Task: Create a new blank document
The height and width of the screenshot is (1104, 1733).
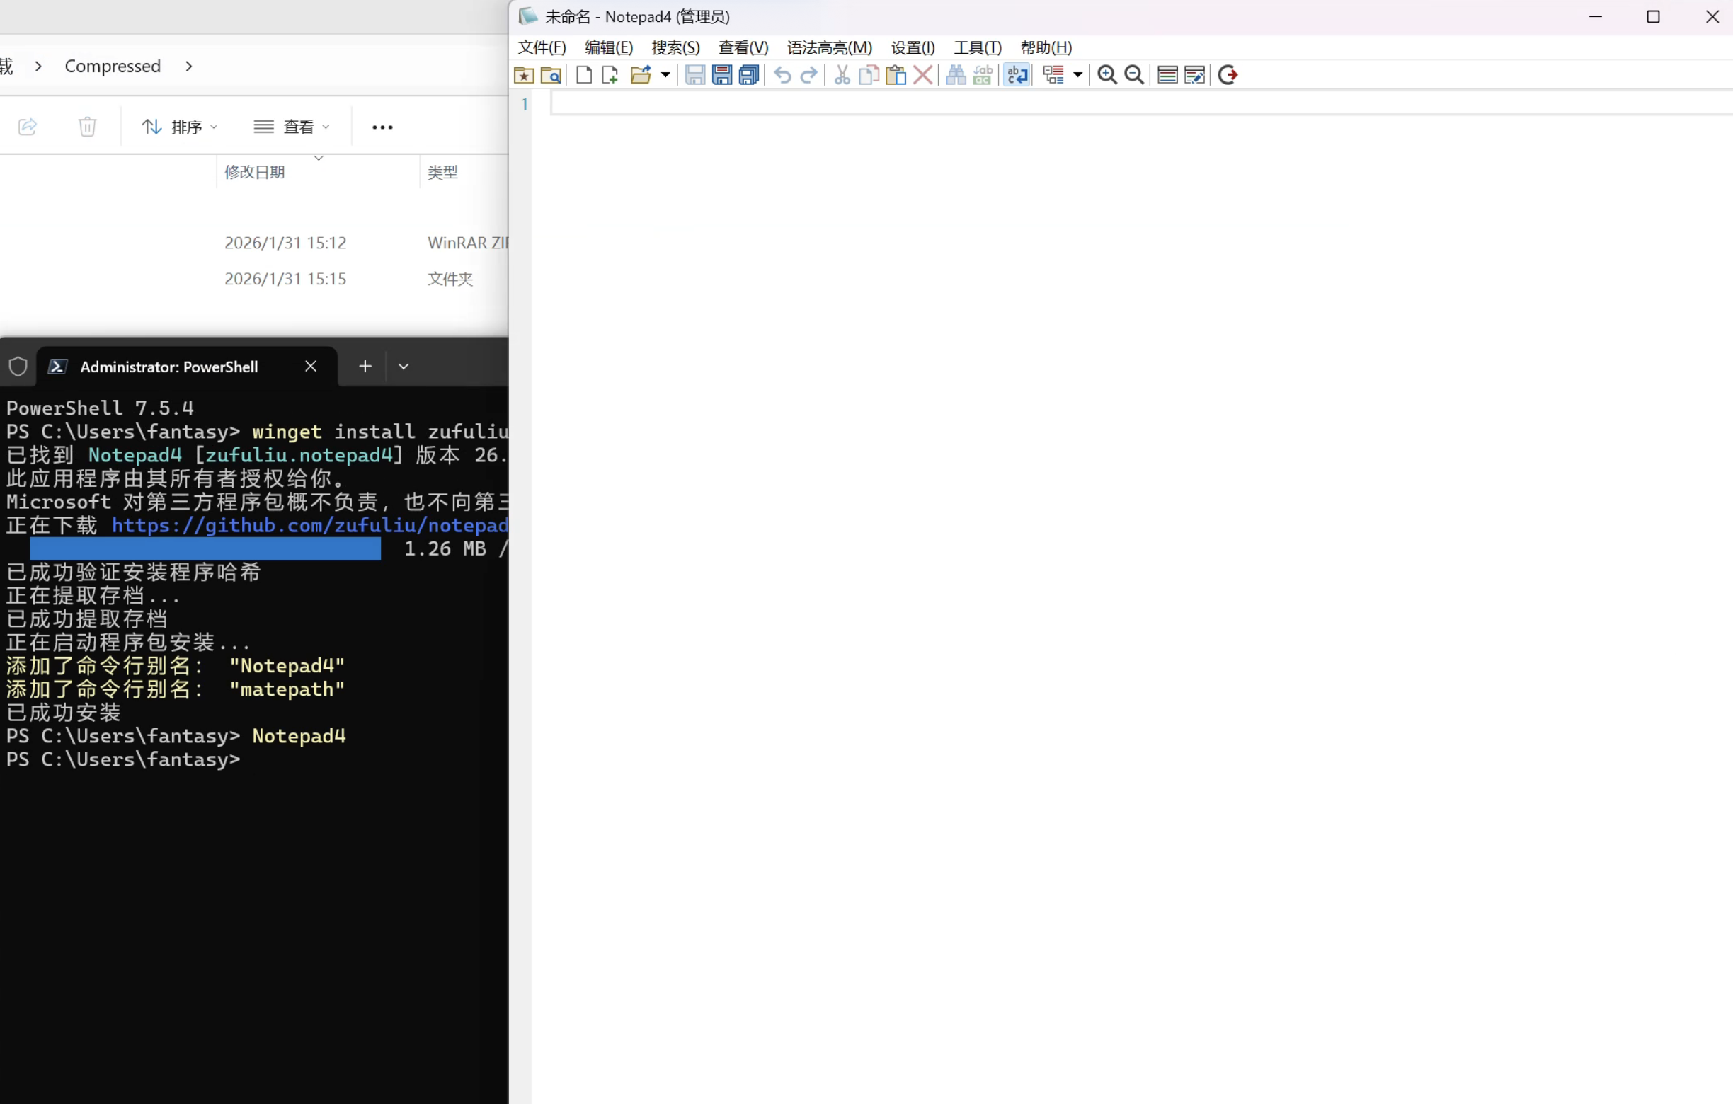Action: (583, 75)
